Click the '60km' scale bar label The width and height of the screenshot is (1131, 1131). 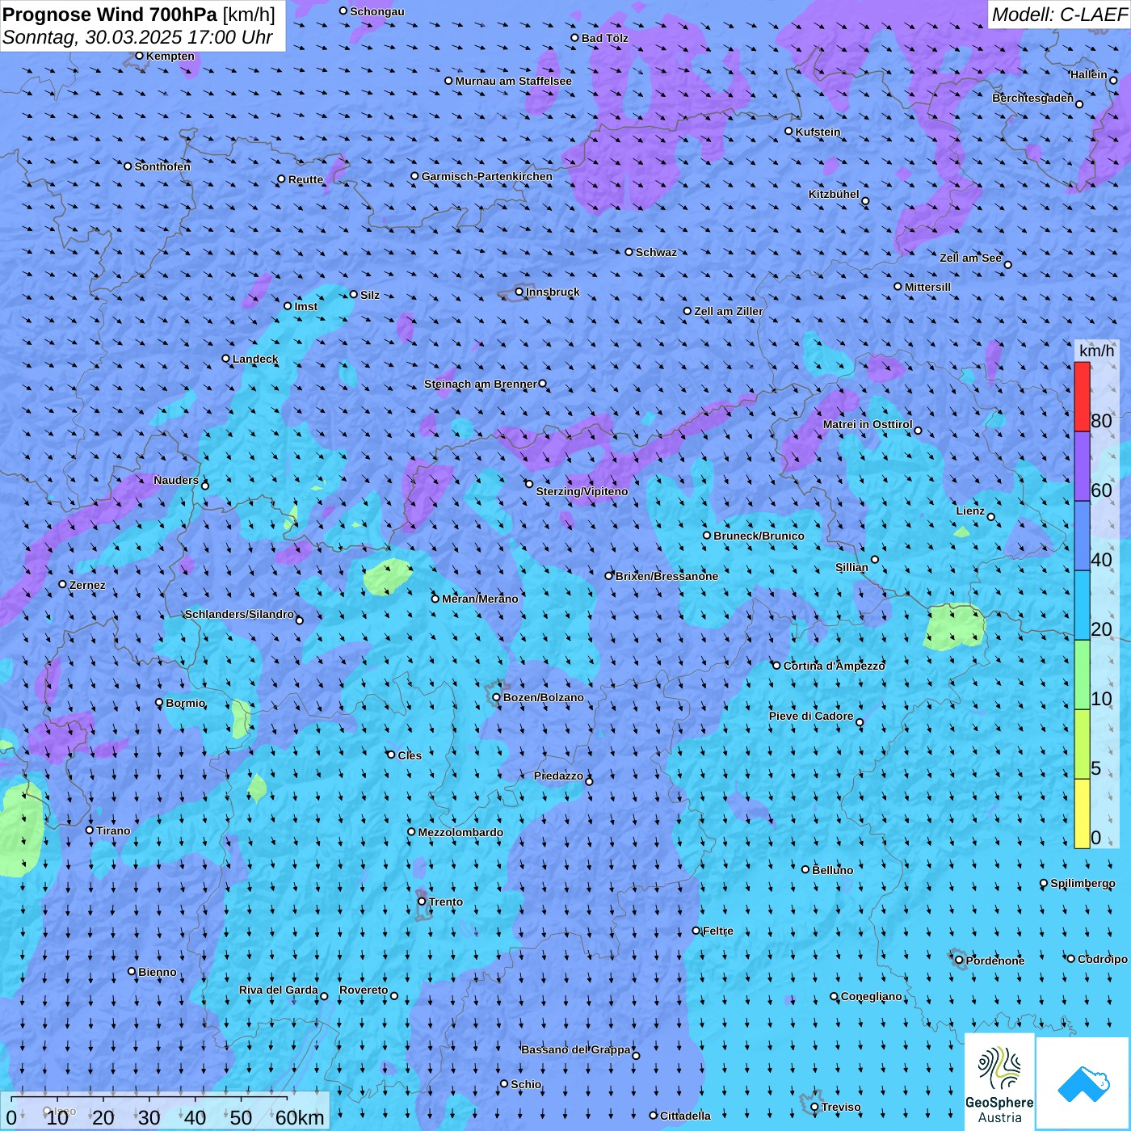300,1118
